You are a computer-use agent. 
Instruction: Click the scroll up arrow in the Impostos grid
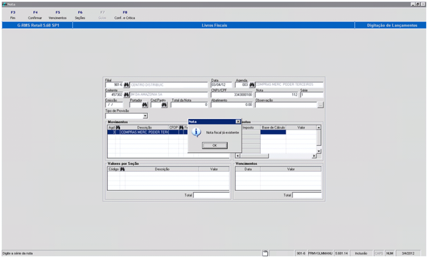319,128
